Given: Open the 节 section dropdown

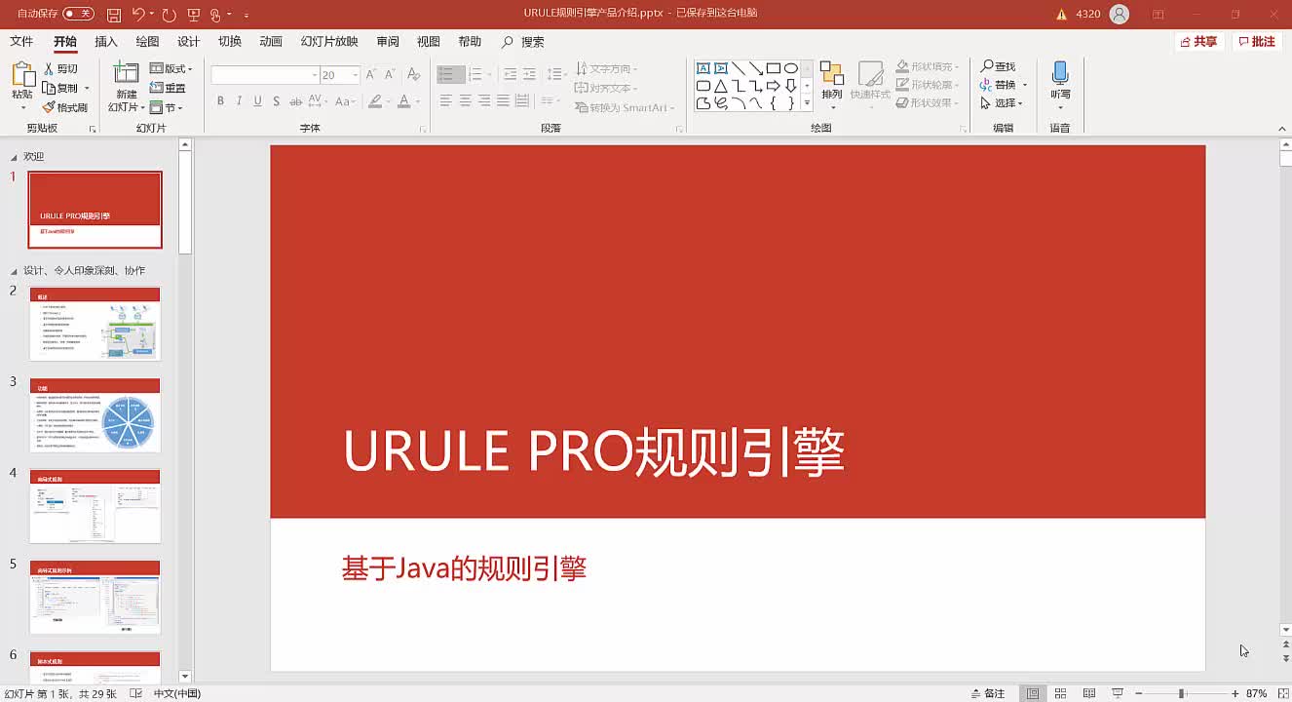Looking at the screenshot, I should tap(167, 108).
